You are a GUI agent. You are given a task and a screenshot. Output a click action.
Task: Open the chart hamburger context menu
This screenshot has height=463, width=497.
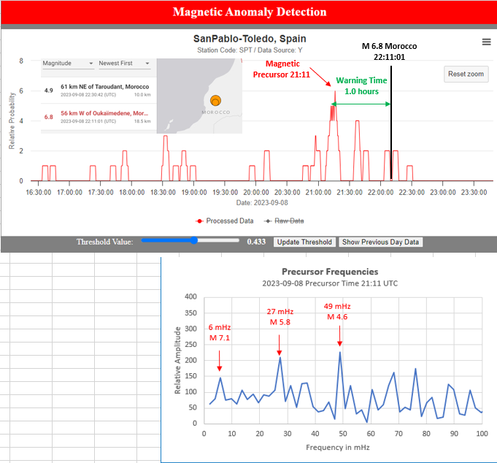click(x=486, y=42)
